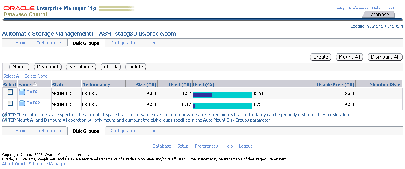Click the 32.91 used percent value

click(258, 94)
